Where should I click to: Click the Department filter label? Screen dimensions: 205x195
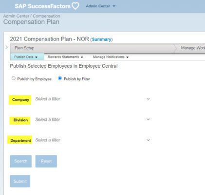click(20, 140)
